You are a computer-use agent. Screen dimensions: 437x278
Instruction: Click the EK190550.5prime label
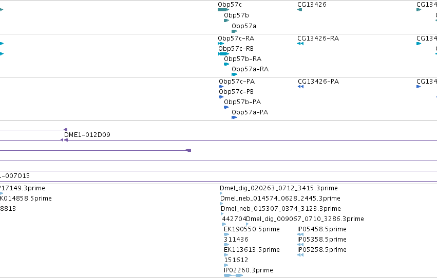pyautogui.click(x=252, y=230)
